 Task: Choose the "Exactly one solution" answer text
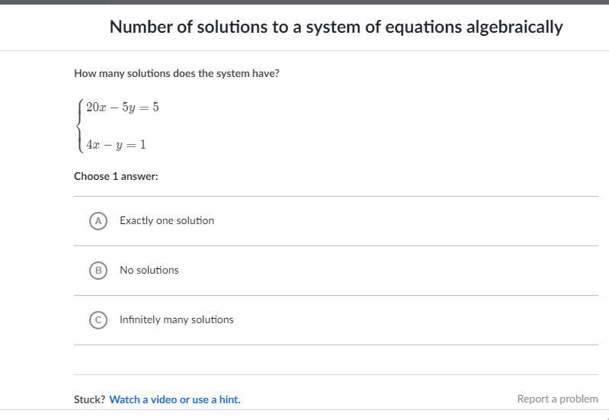click(x=167, y=221)
